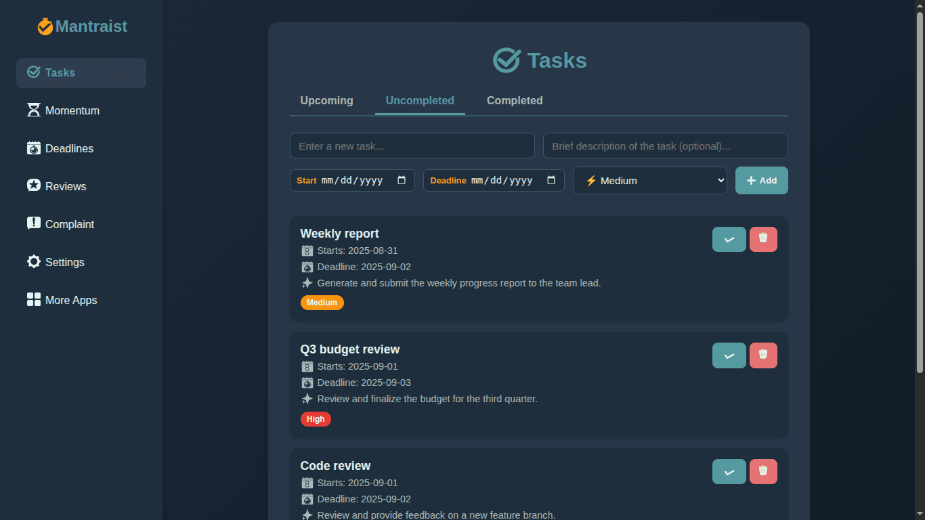Screen dimensions: 925x520
Task: Click the Mantraist tomato logo icon
Action: (45, 26)
